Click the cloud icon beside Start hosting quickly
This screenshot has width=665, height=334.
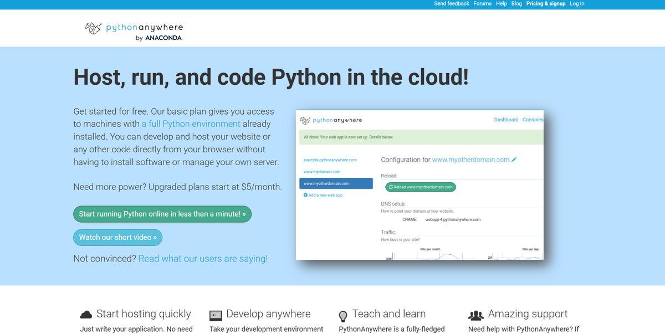(86, 315)
